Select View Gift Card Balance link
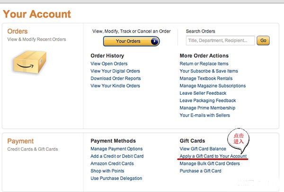 203,149
